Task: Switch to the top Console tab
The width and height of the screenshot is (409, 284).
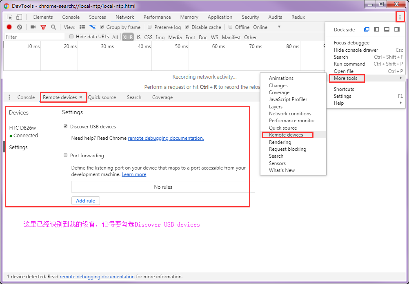Action: click(71, 17)
